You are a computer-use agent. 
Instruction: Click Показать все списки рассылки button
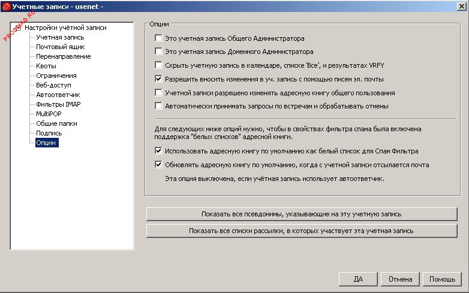coord(302,230)
